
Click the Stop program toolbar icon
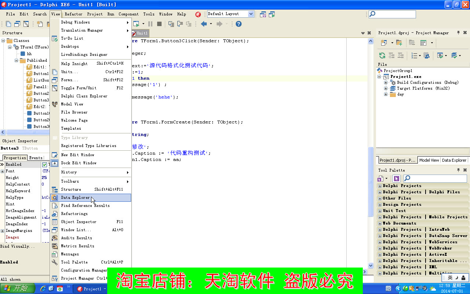pyautogui.click(x=159, y=24)
